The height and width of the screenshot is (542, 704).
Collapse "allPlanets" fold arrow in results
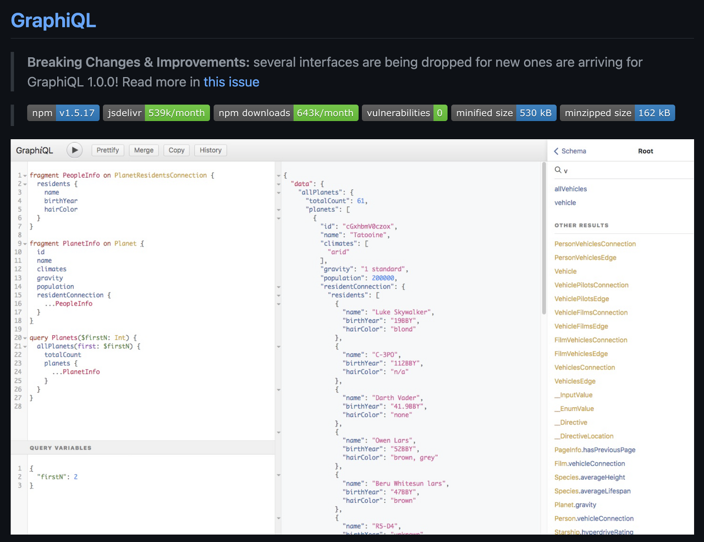(278, 193)
